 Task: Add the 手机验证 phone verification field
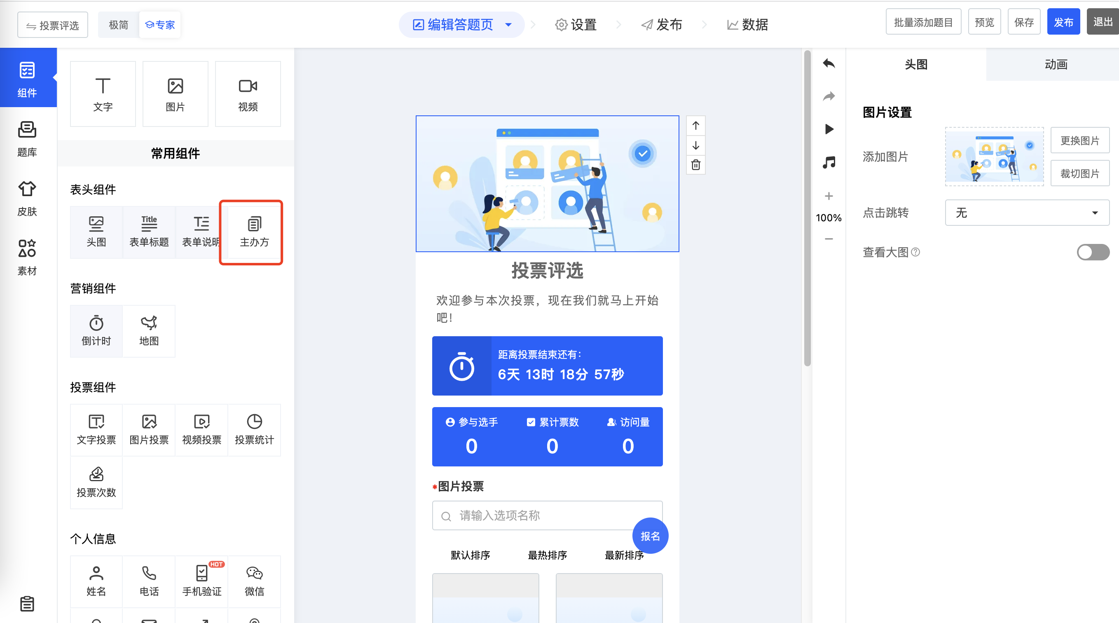[201, 582]
